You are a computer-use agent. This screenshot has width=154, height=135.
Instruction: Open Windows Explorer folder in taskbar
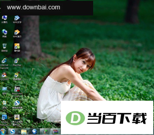(24, 131)
